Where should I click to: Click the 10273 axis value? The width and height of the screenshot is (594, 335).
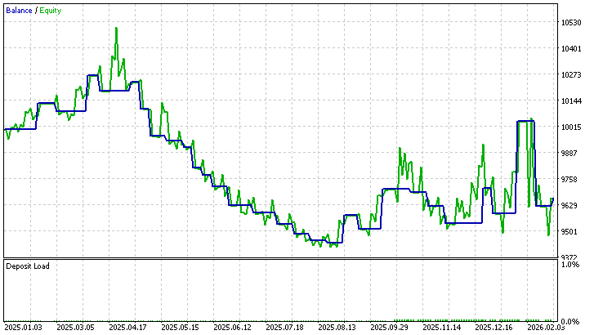tap(571, 74)
